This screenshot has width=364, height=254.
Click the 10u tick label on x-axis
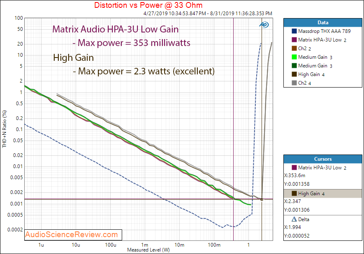click(76, 245)
